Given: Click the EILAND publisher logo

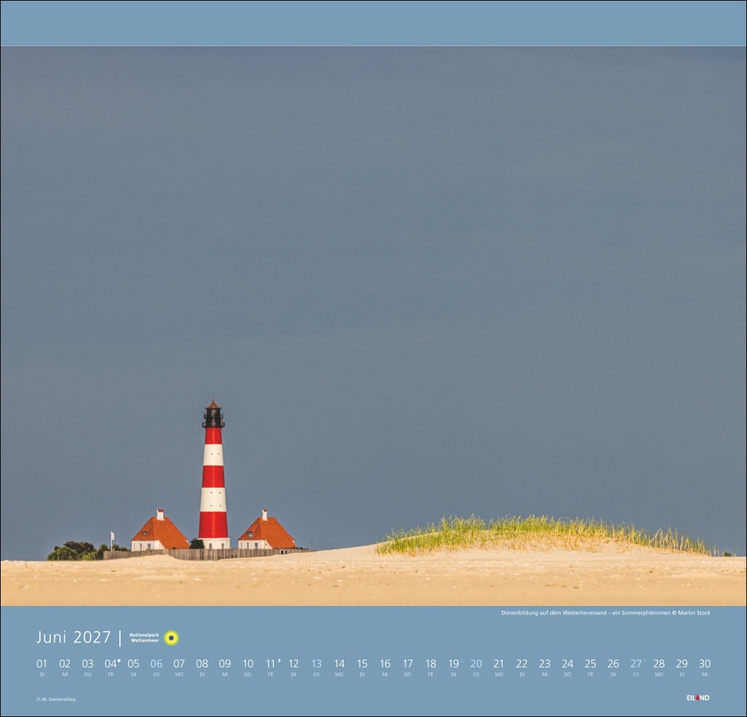Looking at the screenshot, I should tap(697, 697).
